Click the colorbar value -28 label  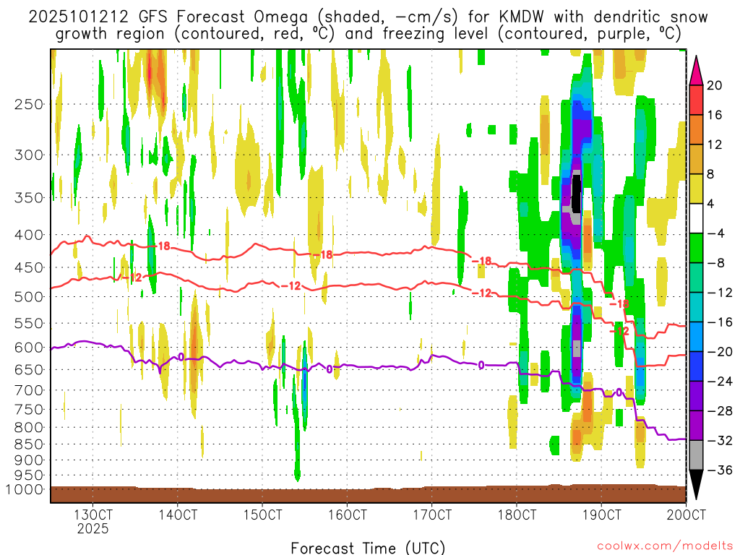(720, 411)
